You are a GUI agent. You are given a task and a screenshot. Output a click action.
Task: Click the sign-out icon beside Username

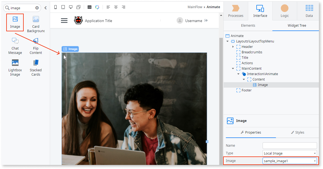point(206,20)
